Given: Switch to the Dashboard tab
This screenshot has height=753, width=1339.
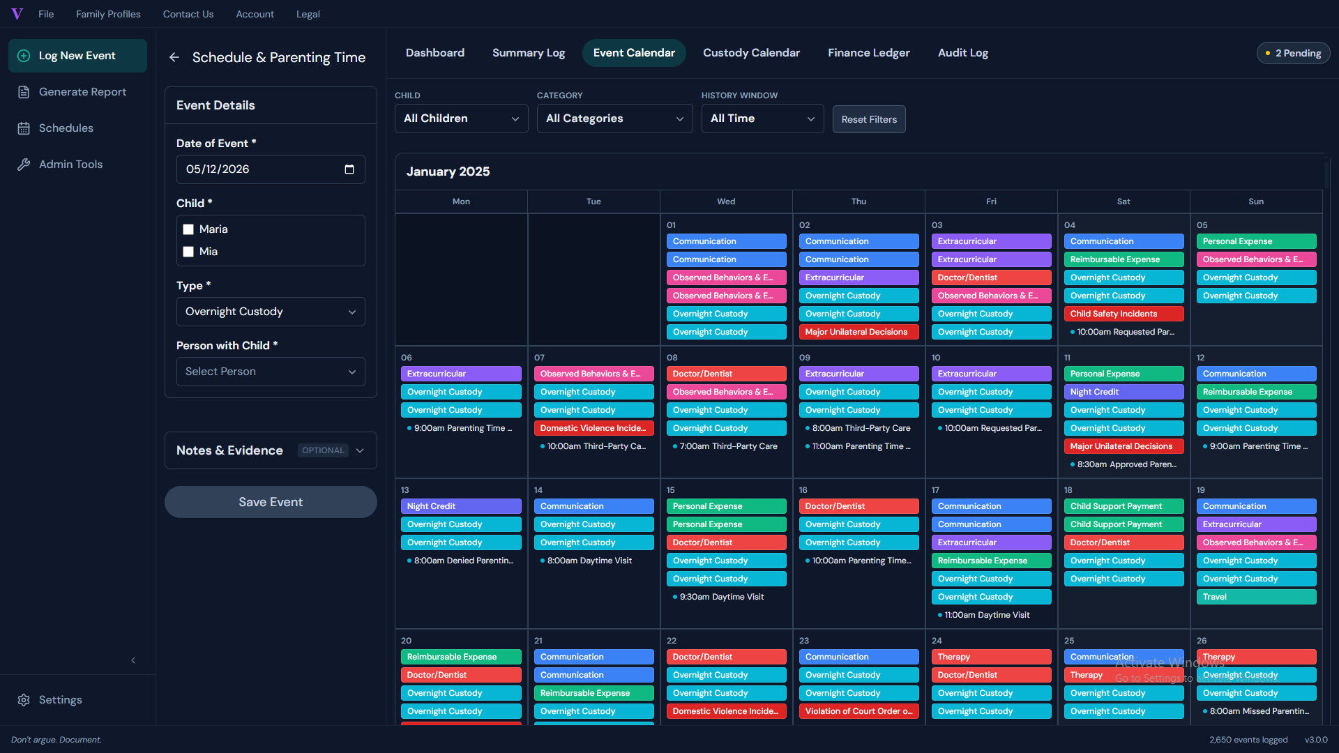Looking at the screenshot, I should (x=435, y=53).
